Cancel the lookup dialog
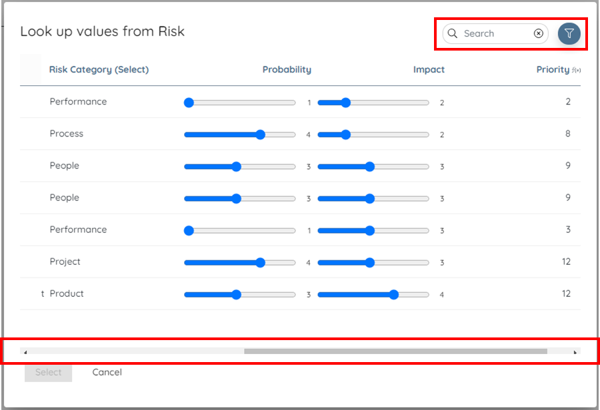600x410 pixels. pyautogui.click(x=107, y=372)
